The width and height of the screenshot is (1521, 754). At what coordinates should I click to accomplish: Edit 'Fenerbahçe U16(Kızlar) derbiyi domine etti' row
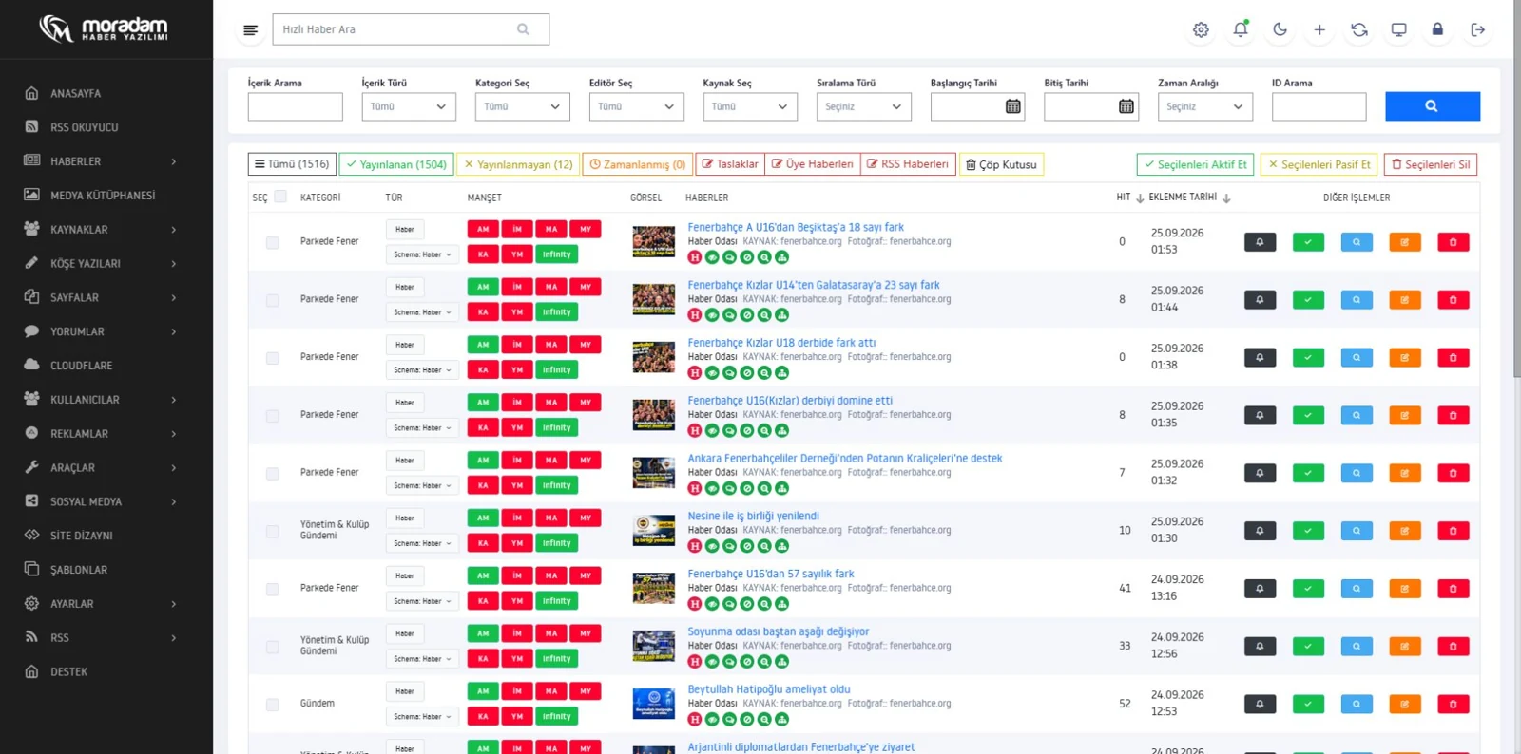[1404, 416]
